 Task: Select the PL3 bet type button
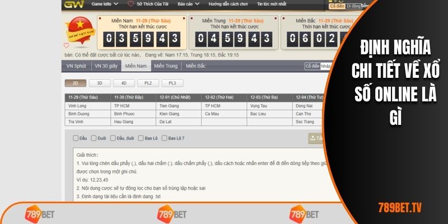click(x=172, y=83)
